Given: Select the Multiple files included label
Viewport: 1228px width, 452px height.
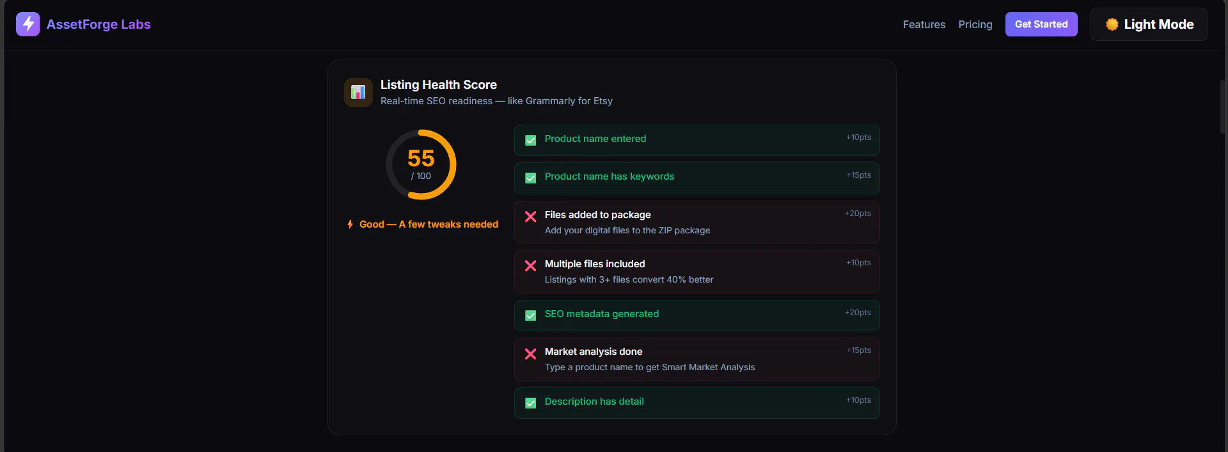Looking at the screenshot, I should tap(594, 264).
